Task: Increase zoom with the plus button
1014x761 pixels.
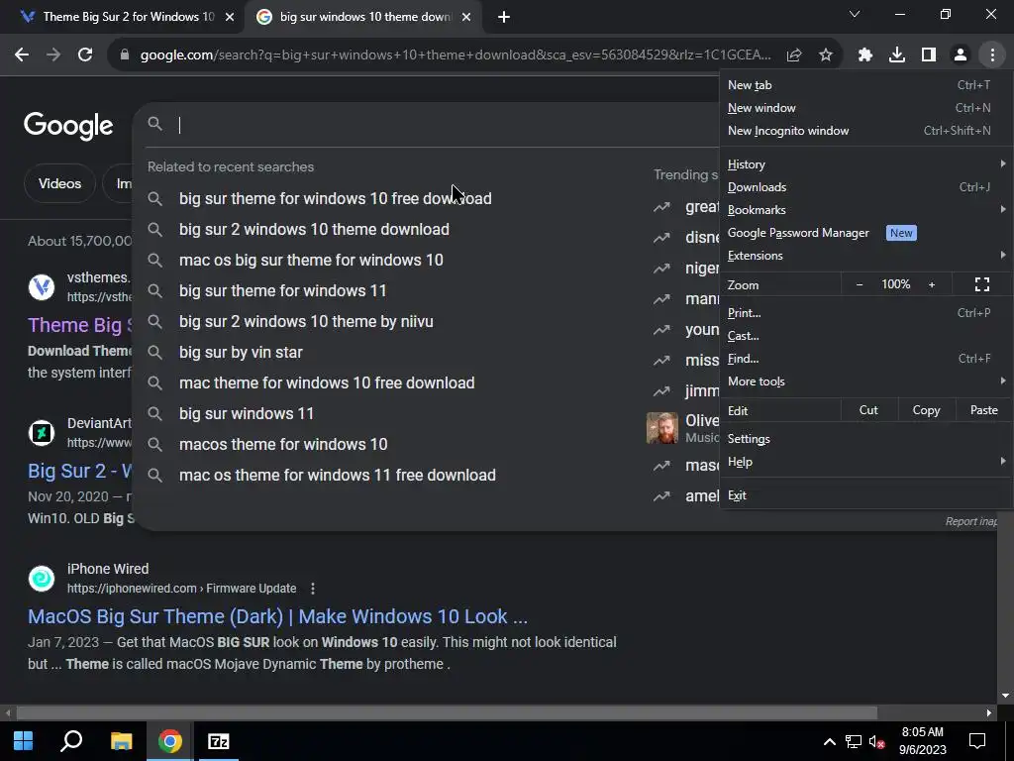Action: click(x=932, y=284)
